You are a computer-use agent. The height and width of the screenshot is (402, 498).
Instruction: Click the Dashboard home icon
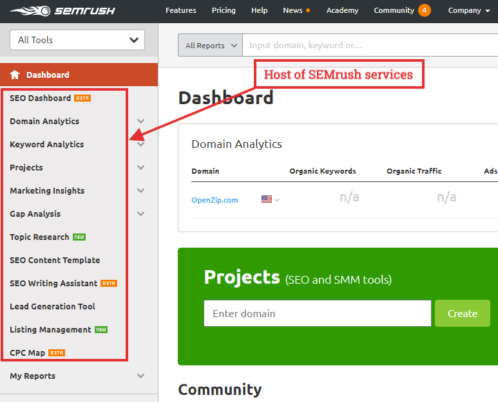(x=15, y=75)
